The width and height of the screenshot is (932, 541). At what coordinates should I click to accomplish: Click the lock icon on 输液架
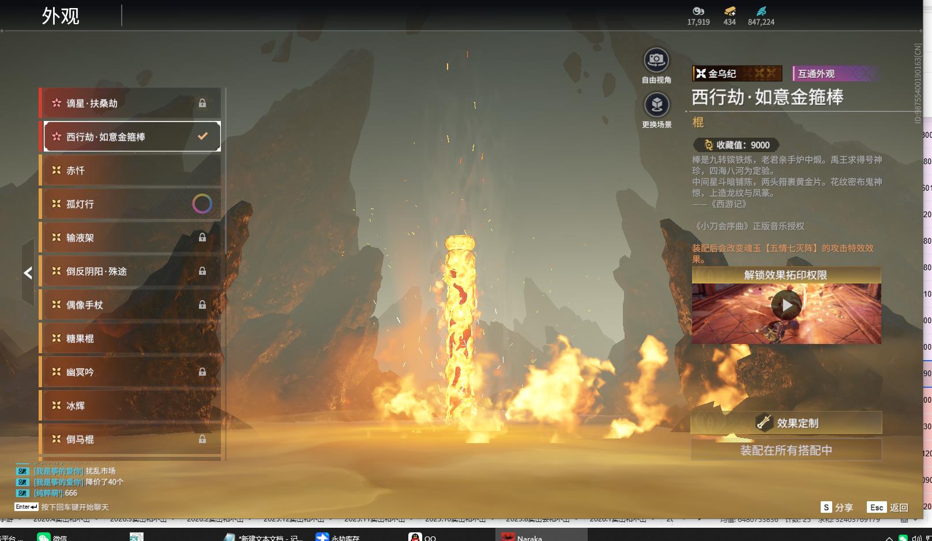[x=202, y=237]
